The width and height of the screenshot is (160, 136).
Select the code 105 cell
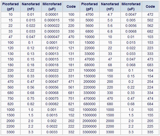(150, 110)
